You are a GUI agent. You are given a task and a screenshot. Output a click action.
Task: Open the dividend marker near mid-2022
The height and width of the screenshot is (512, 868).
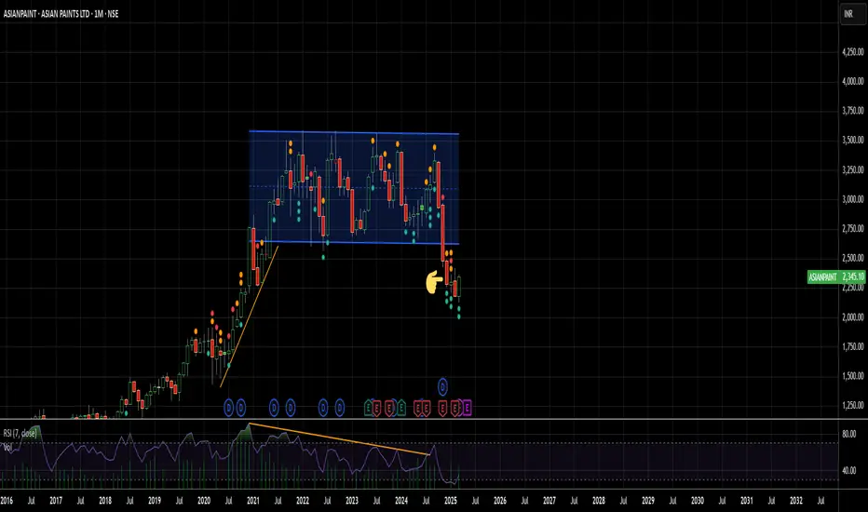[323, 408]
